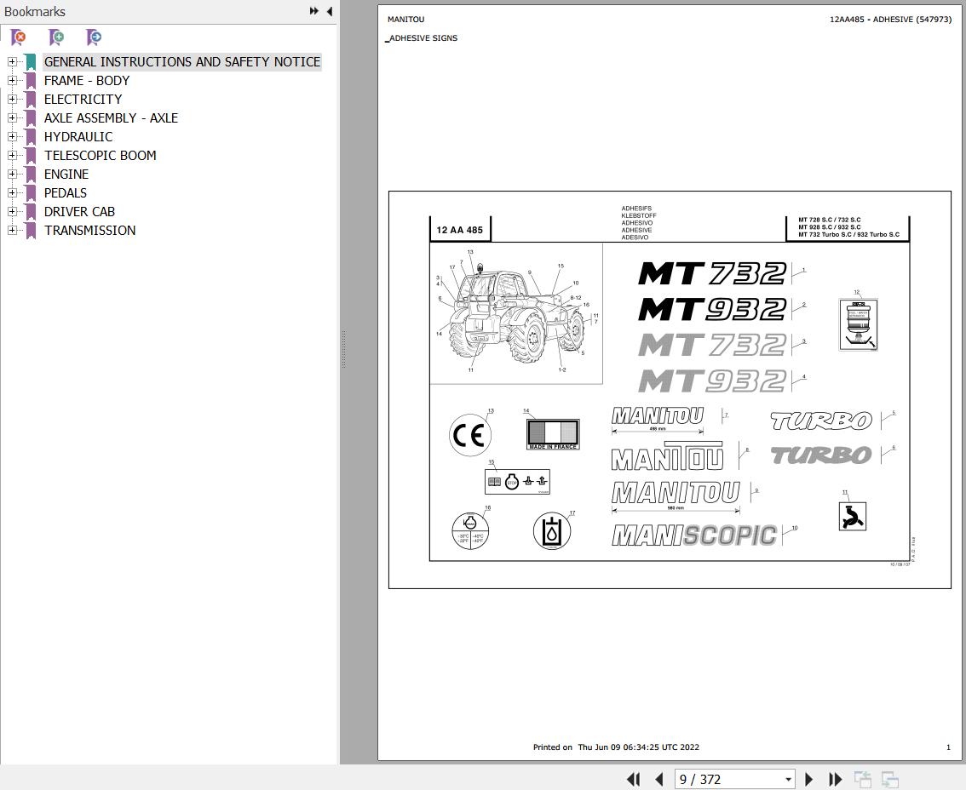This screenshot has height=790, width=966.
Task: Expand the TRANSMISSION bookmark node
Action: pyautogui.click(x=12, y=231)
